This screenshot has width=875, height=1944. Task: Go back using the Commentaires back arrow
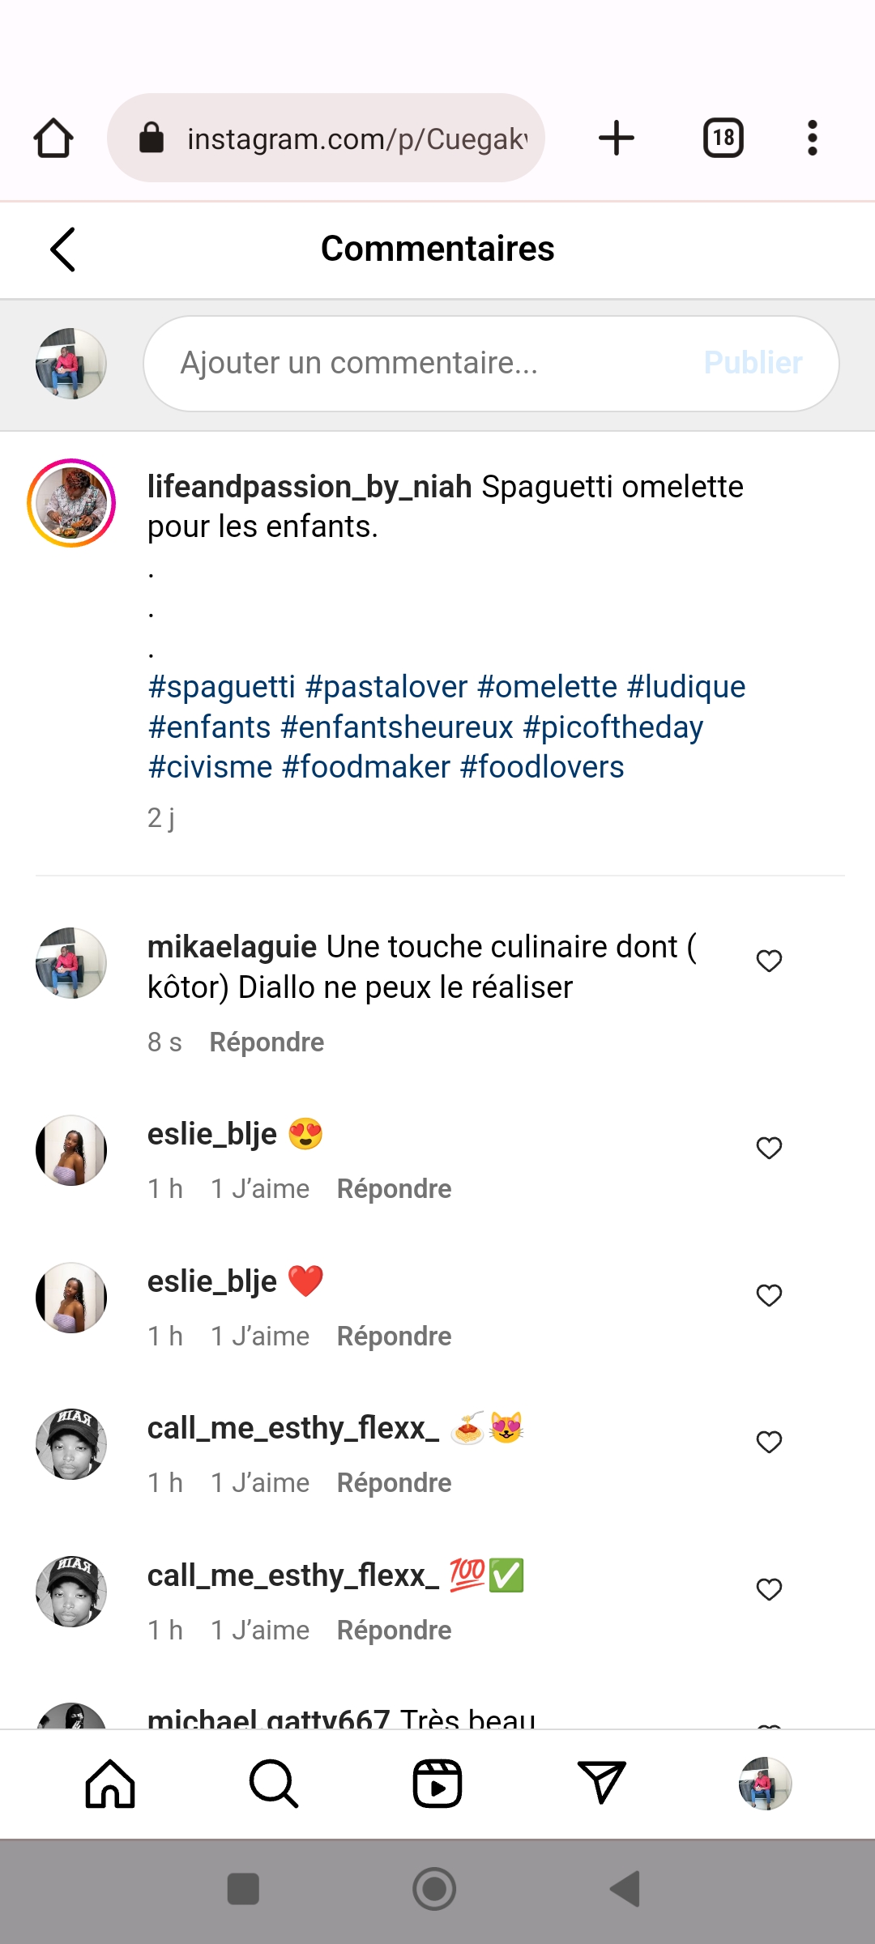(63, 249)
